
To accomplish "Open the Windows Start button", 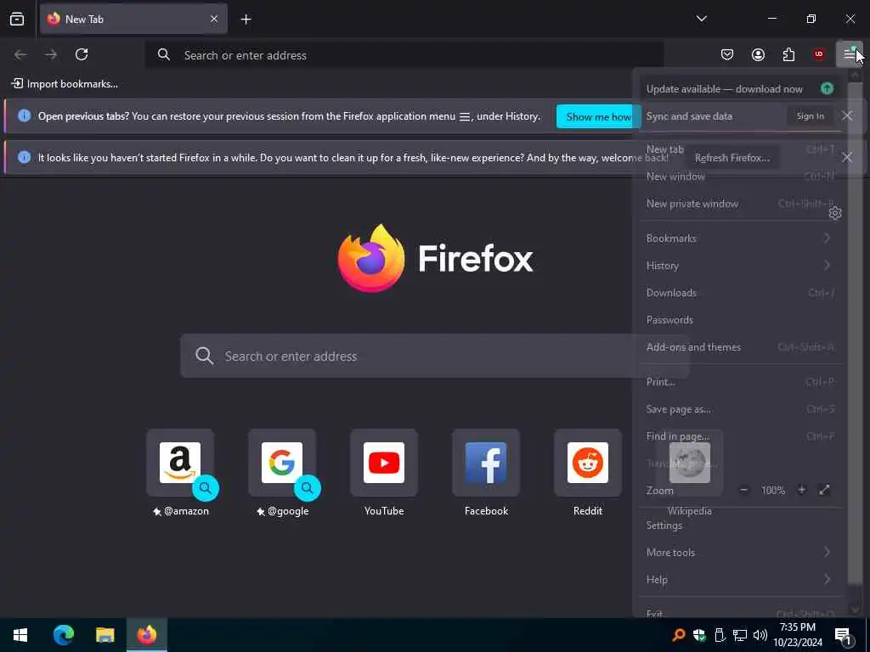I will (x=20, y=635).
